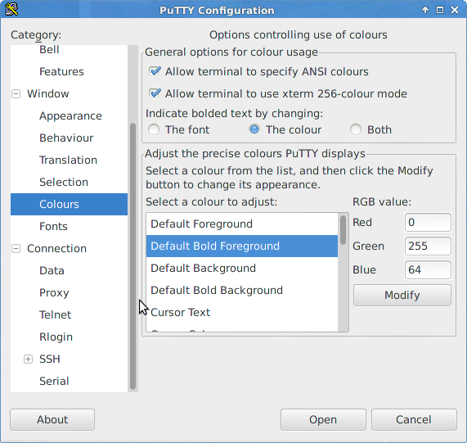Click the colour list scrollbar thumb
Image resolution: width=467 pixels, height=443 pixels.
(344, 230)
